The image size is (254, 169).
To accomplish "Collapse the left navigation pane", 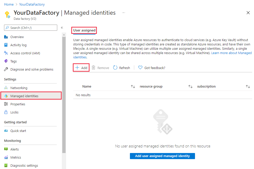I will pyautogui.click(x=62, y=27).
